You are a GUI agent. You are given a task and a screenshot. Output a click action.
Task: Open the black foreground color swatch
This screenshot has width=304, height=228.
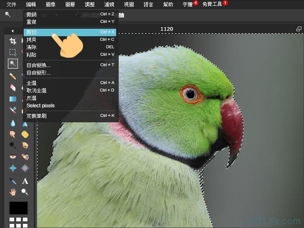(18, 208)
